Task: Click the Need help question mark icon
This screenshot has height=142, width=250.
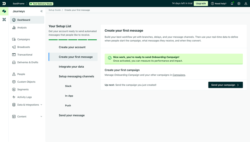Action: point(212,3)
